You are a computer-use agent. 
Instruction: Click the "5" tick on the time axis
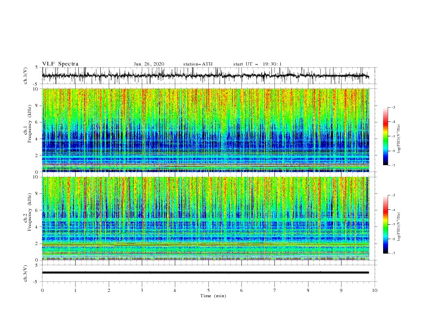pos(208,290)
